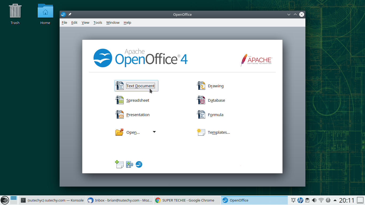
Task: Click the notifications bell tray icon
Action: pyautogui.click(x=293, y=200)
